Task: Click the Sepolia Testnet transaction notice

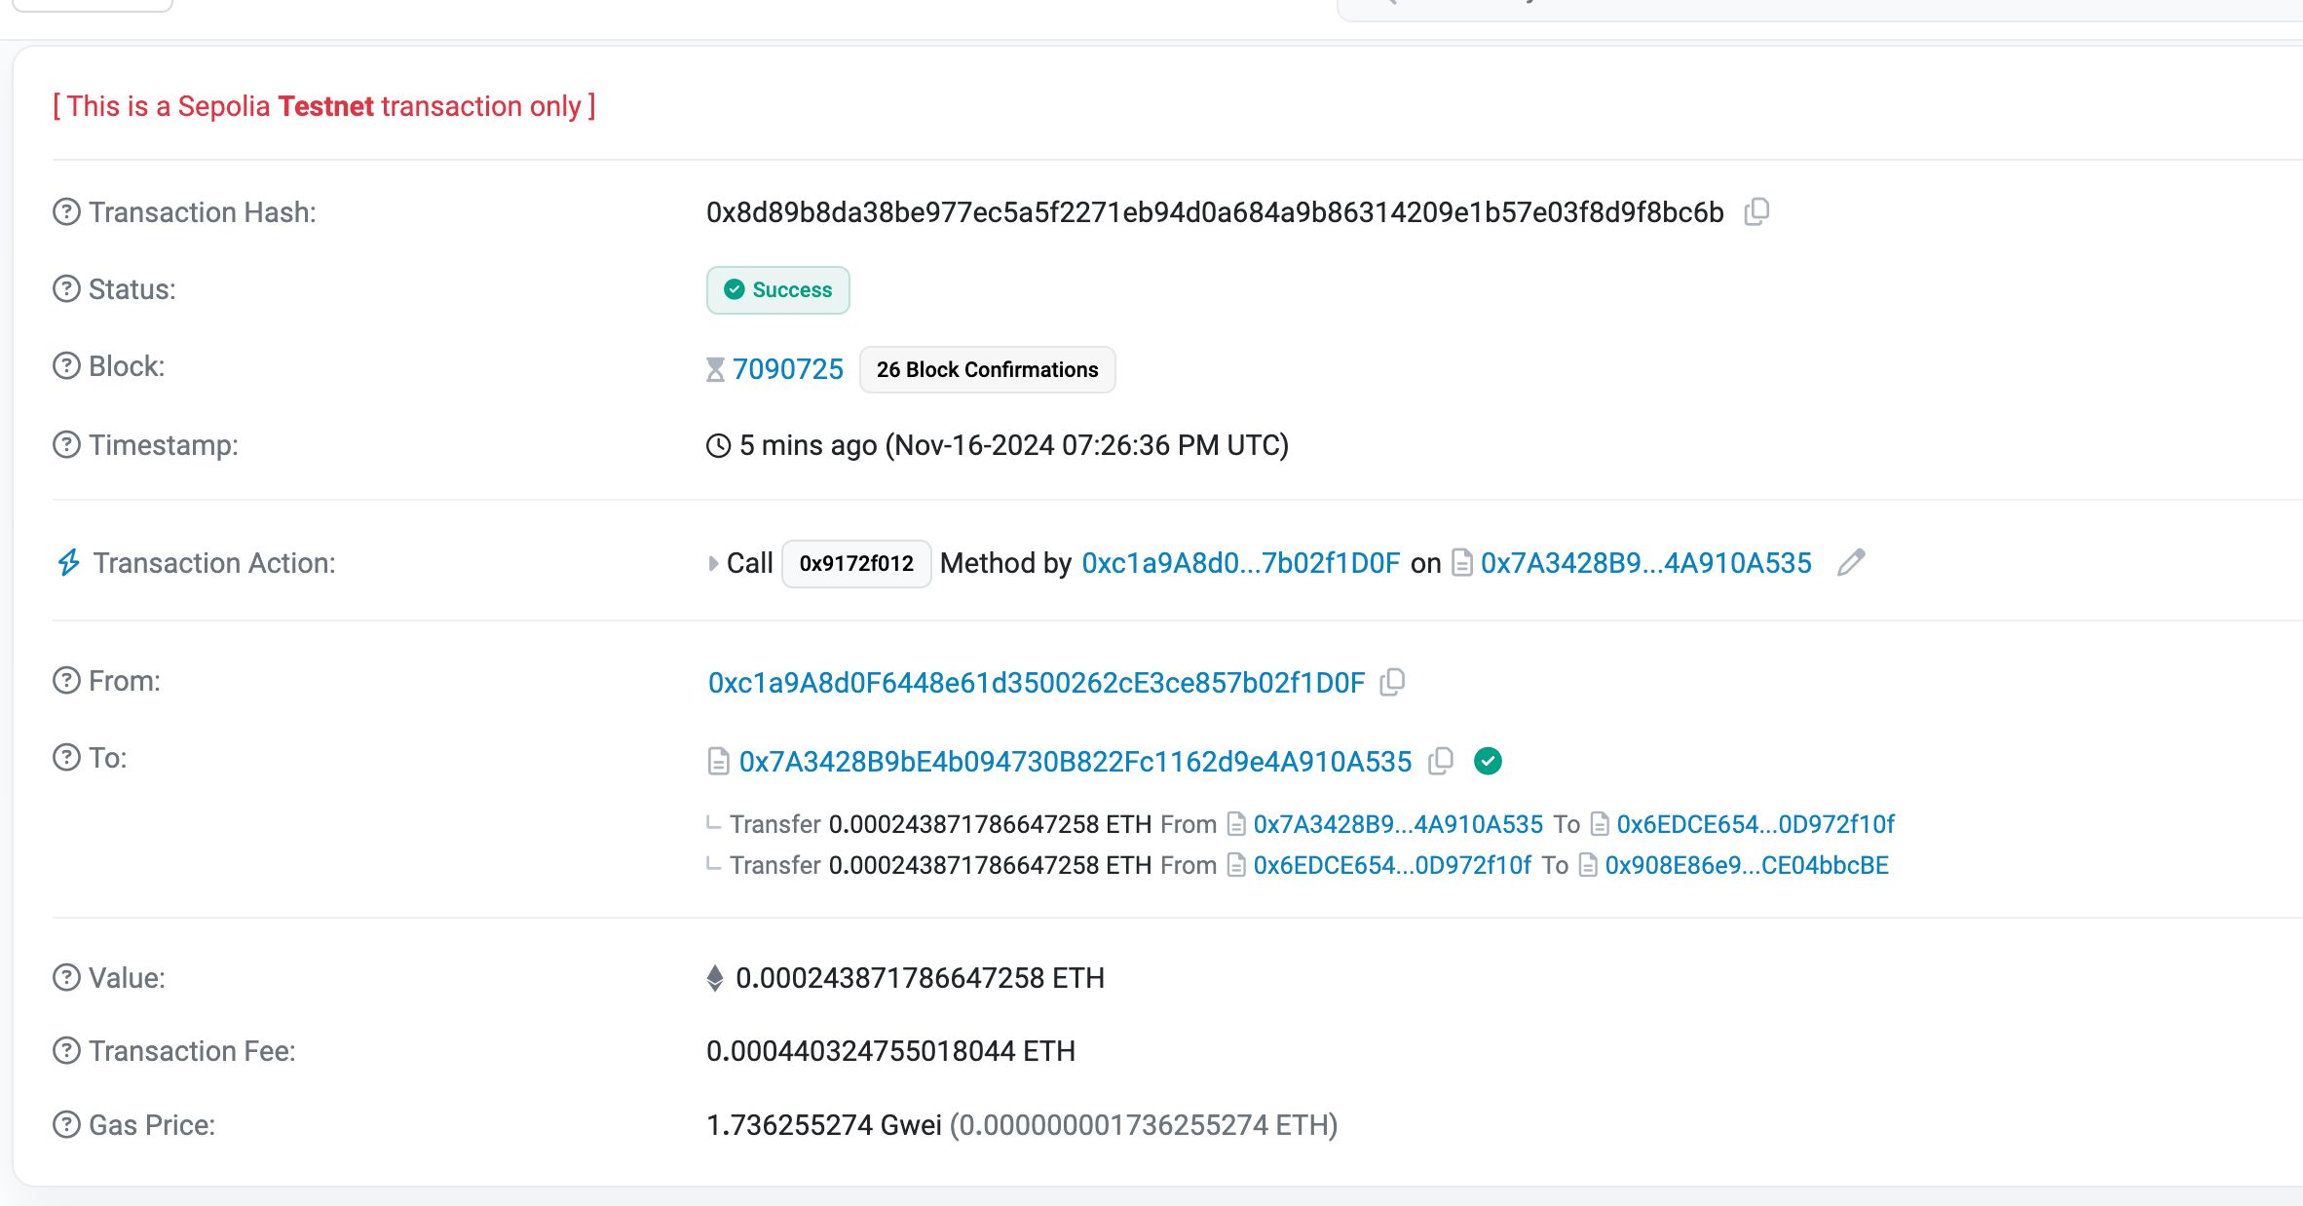Action: [x=324, y=106]
